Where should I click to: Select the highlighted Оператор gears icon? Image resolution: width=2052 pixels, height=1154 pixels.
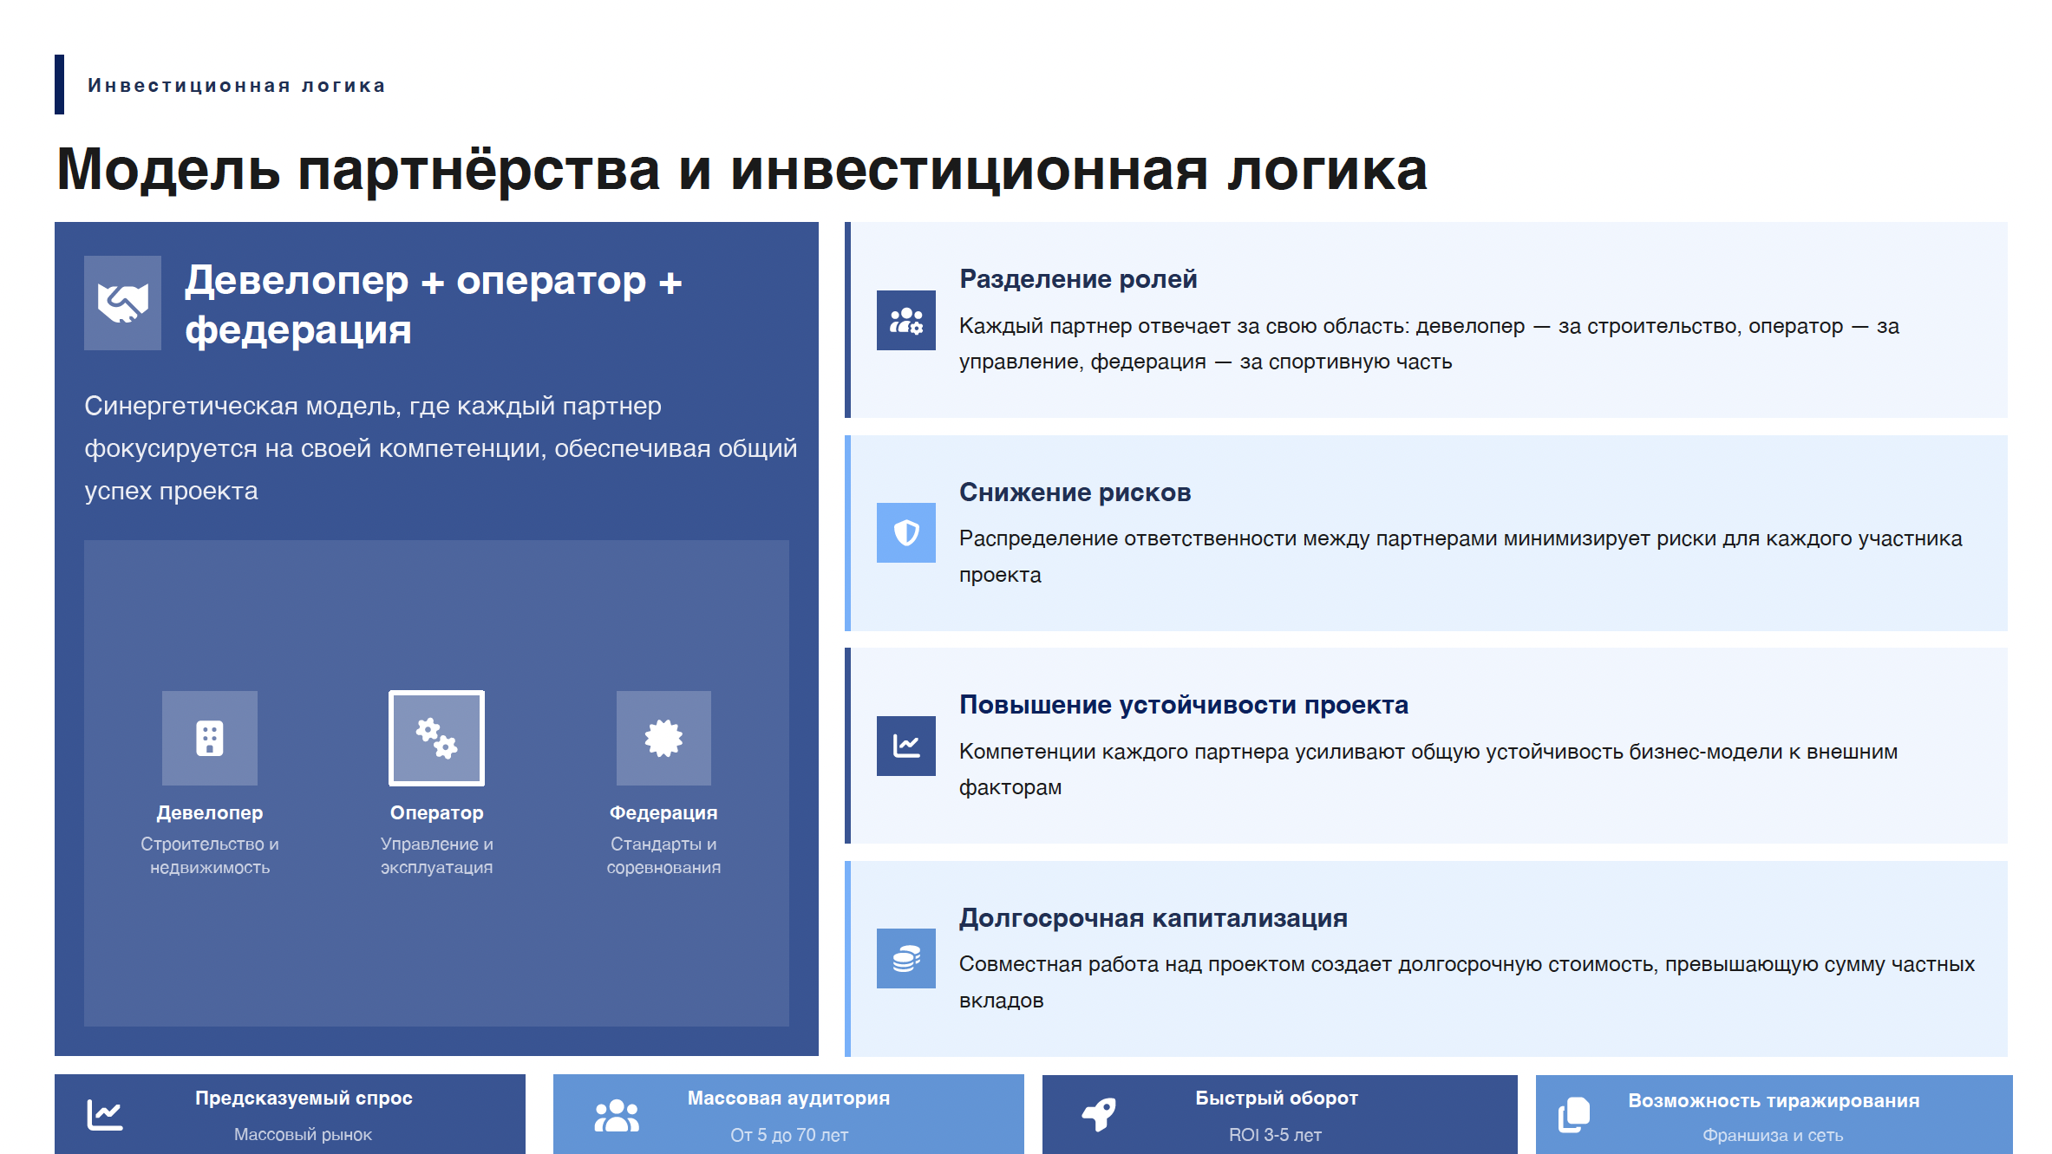tap(436, 738)
